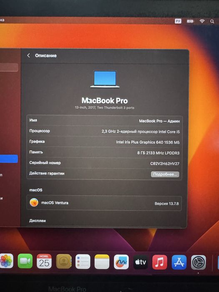This screenshot has width=219, height=292.
Task: Click the sidebar search field
Action: [9, 67]
